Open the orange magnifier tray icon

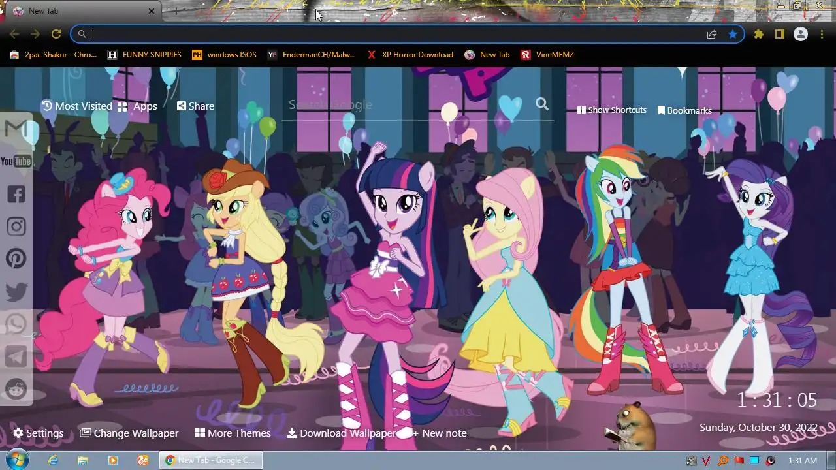[723, 461]
